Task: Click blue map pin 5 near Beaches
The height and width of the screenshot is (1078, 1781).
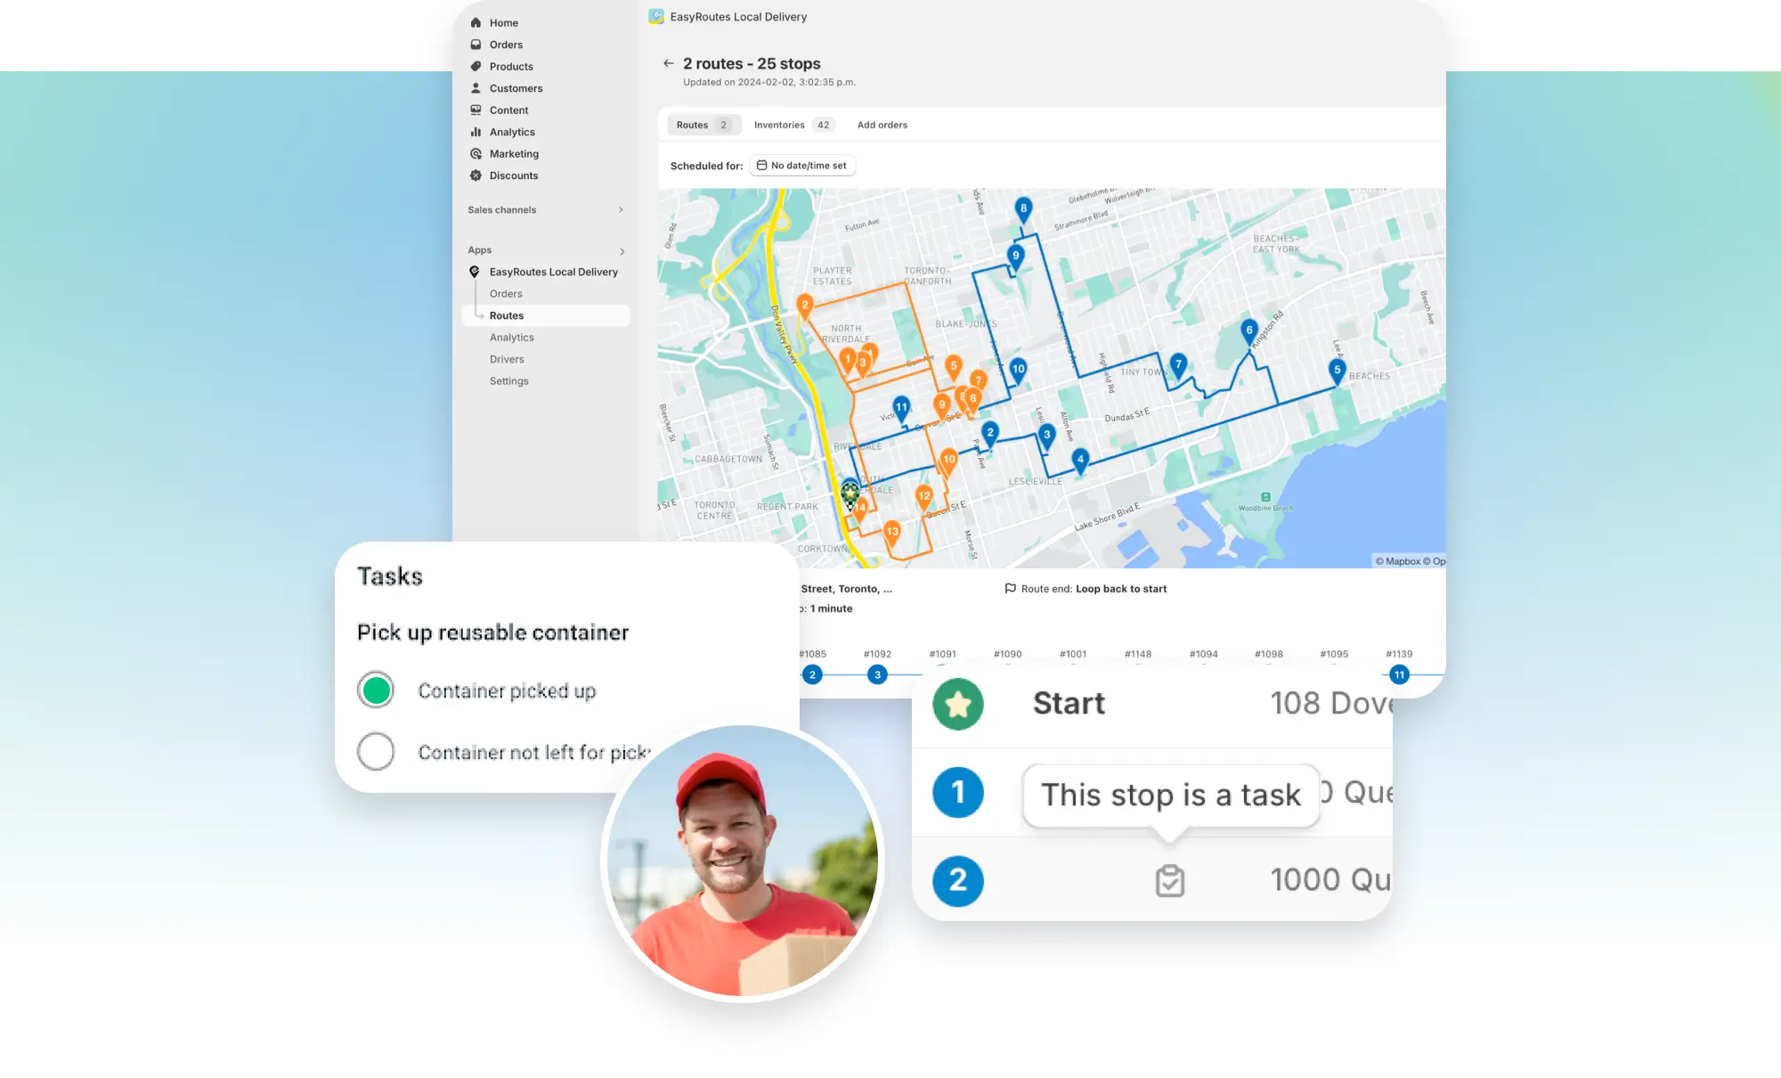Action: point(1337,372)
